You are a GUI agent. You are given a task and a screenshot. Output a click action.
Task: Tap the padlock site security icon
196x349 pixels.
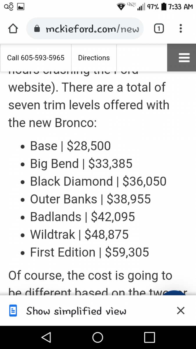click(37, 29)
